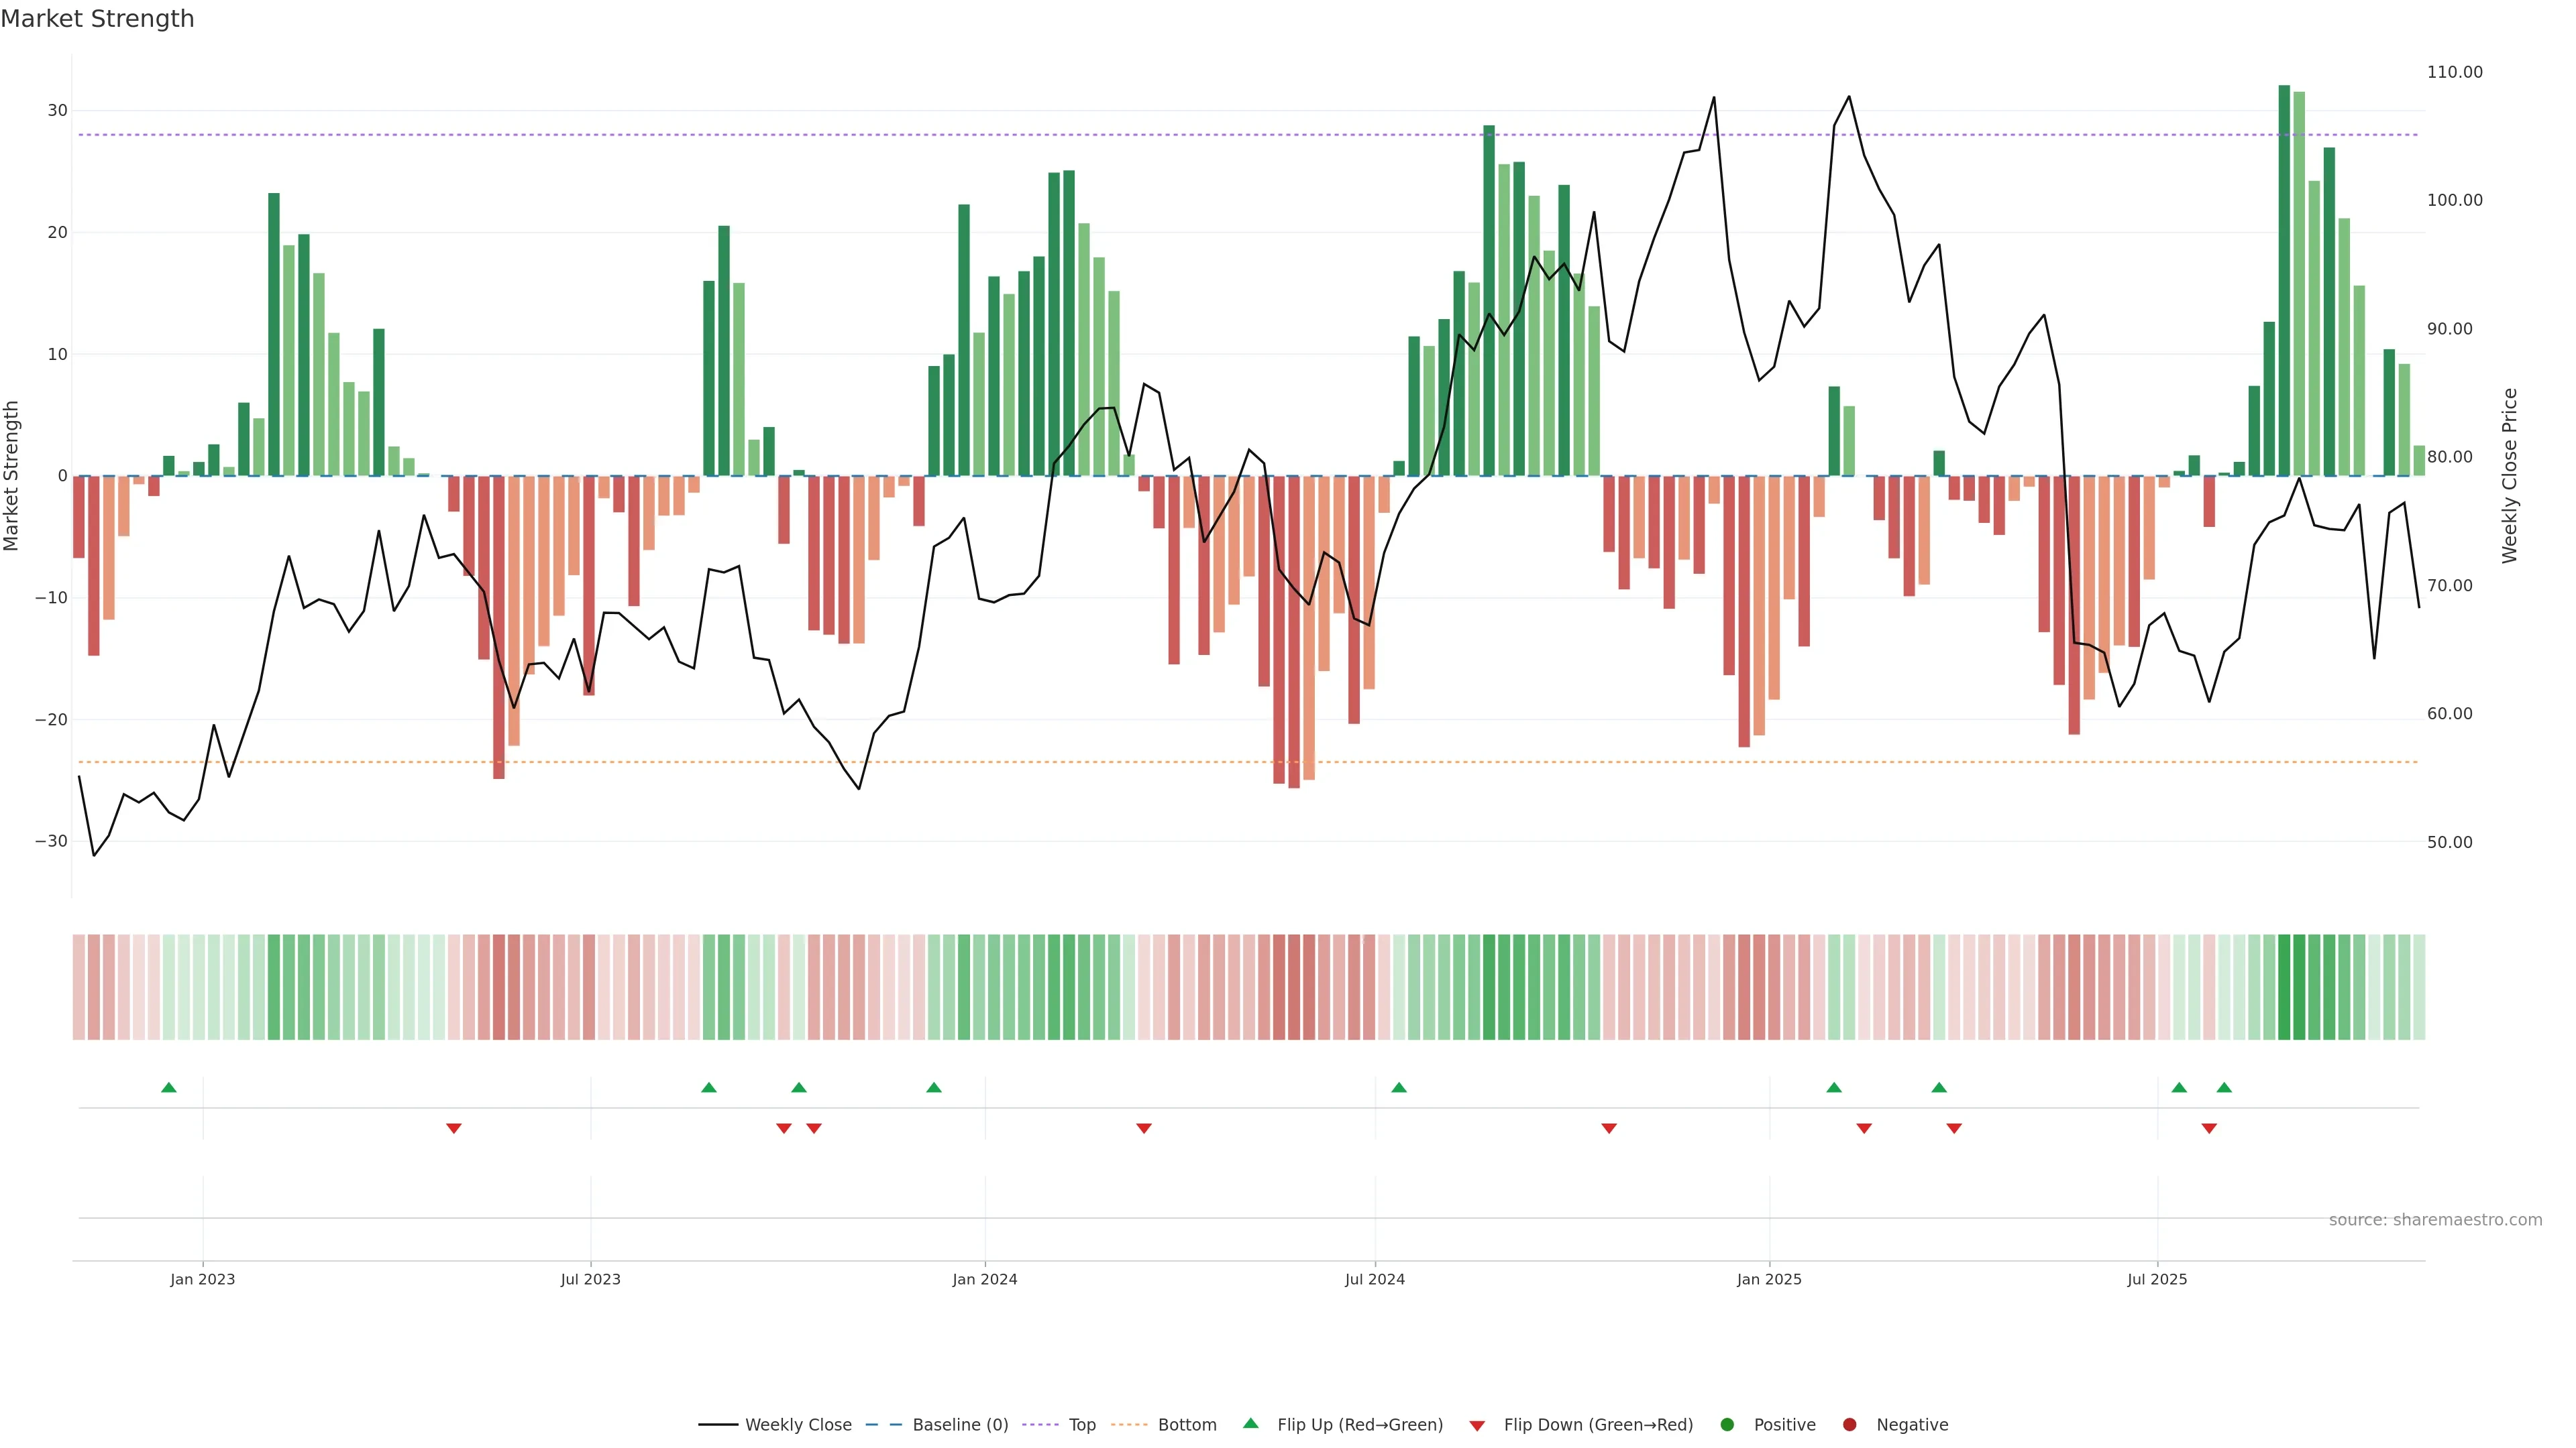This screenshot has height=1448, width=2576.
Task: Click the first green flip-up triangle before Jan 2023
Action: pyautogui.click(x=169, y=1087)
